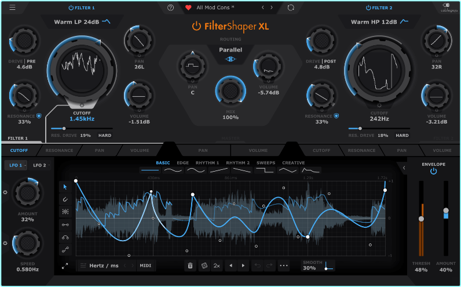
Task: Toggle Filter 2 drive POST setting
Action: click(330, 61)
